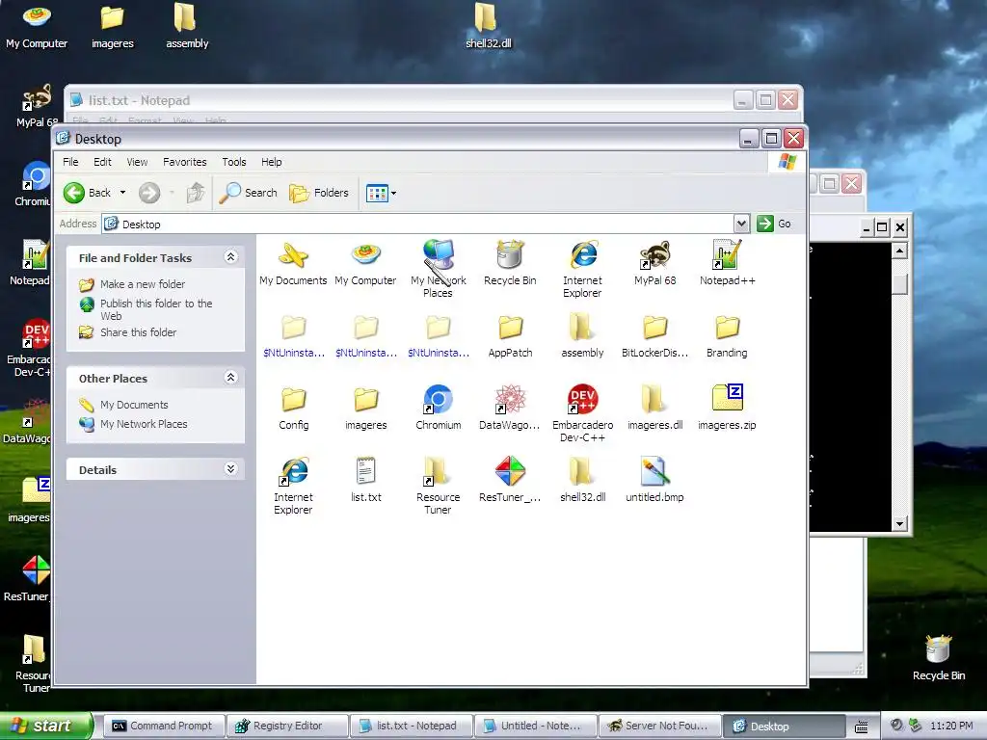Switch to Command Prompt taskbar button

click(x=163, y=726)
